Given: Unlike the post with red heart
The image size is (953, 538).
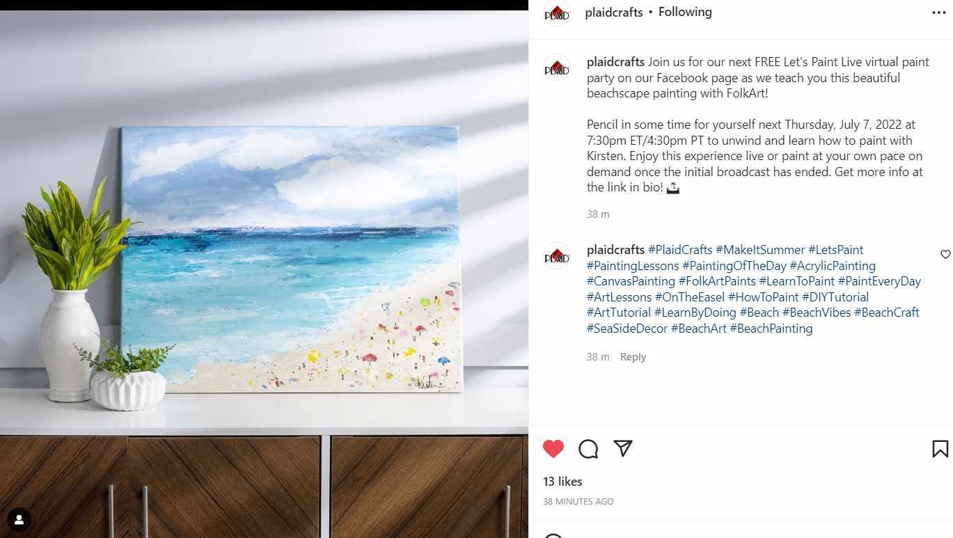Looking at the screenshot, I should pyautogui.click(x=553, y=449).
